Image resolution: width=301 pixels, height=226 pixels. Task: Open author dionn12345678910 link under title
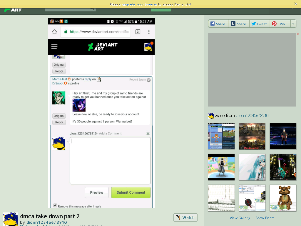[47, 222]
